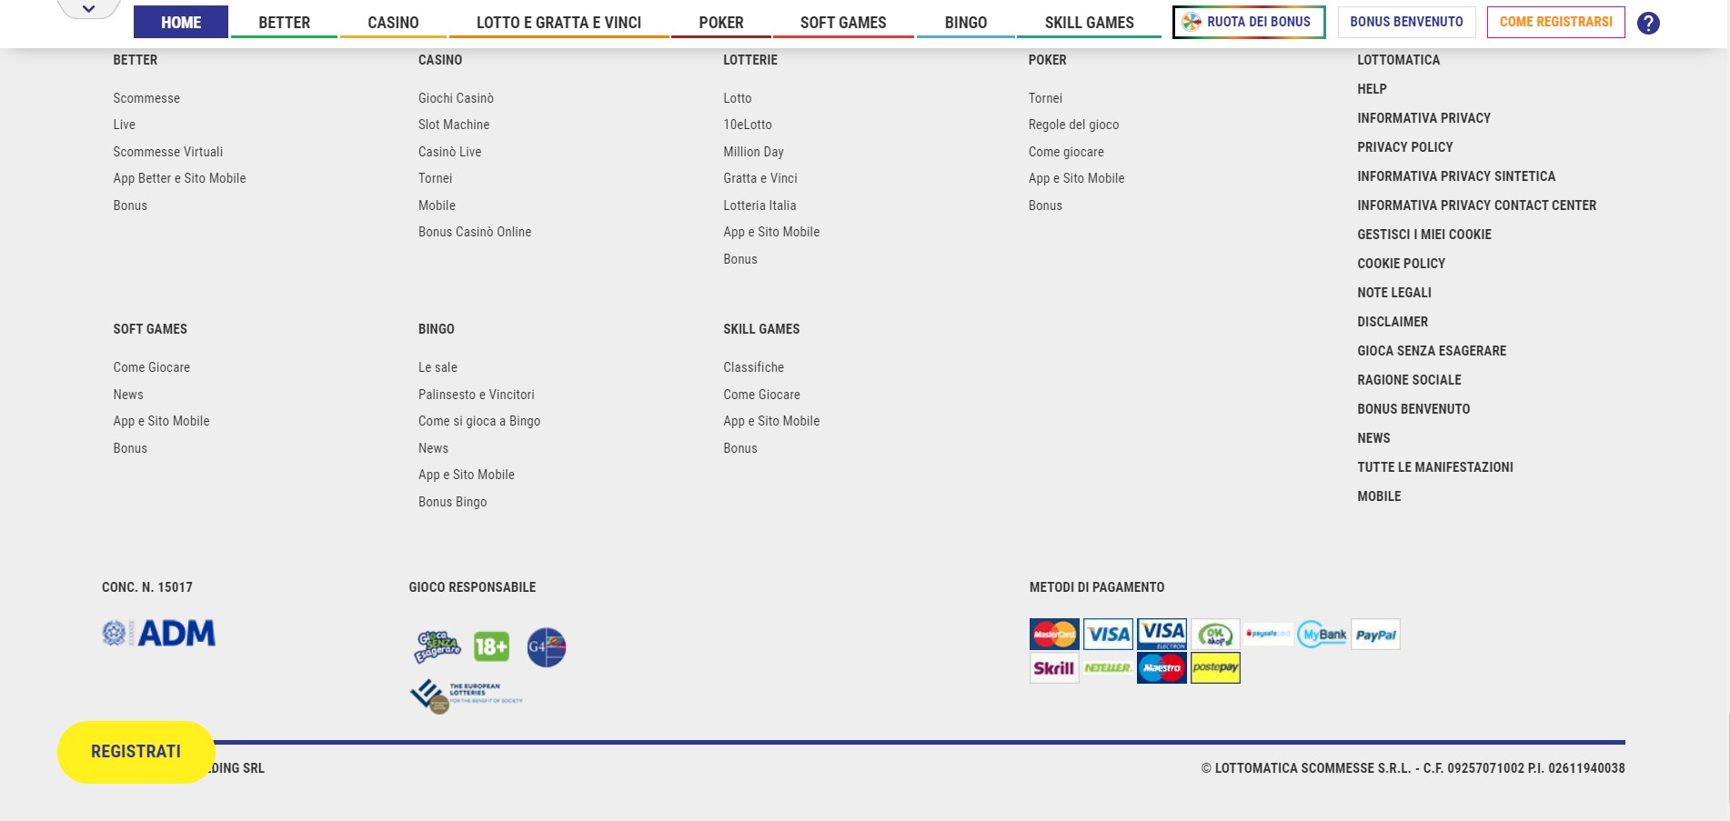Image resolution: width=1730 pixels, height=821 pixels.
Task: Click the Maestro payment icon
Action: click(1162, 667)
